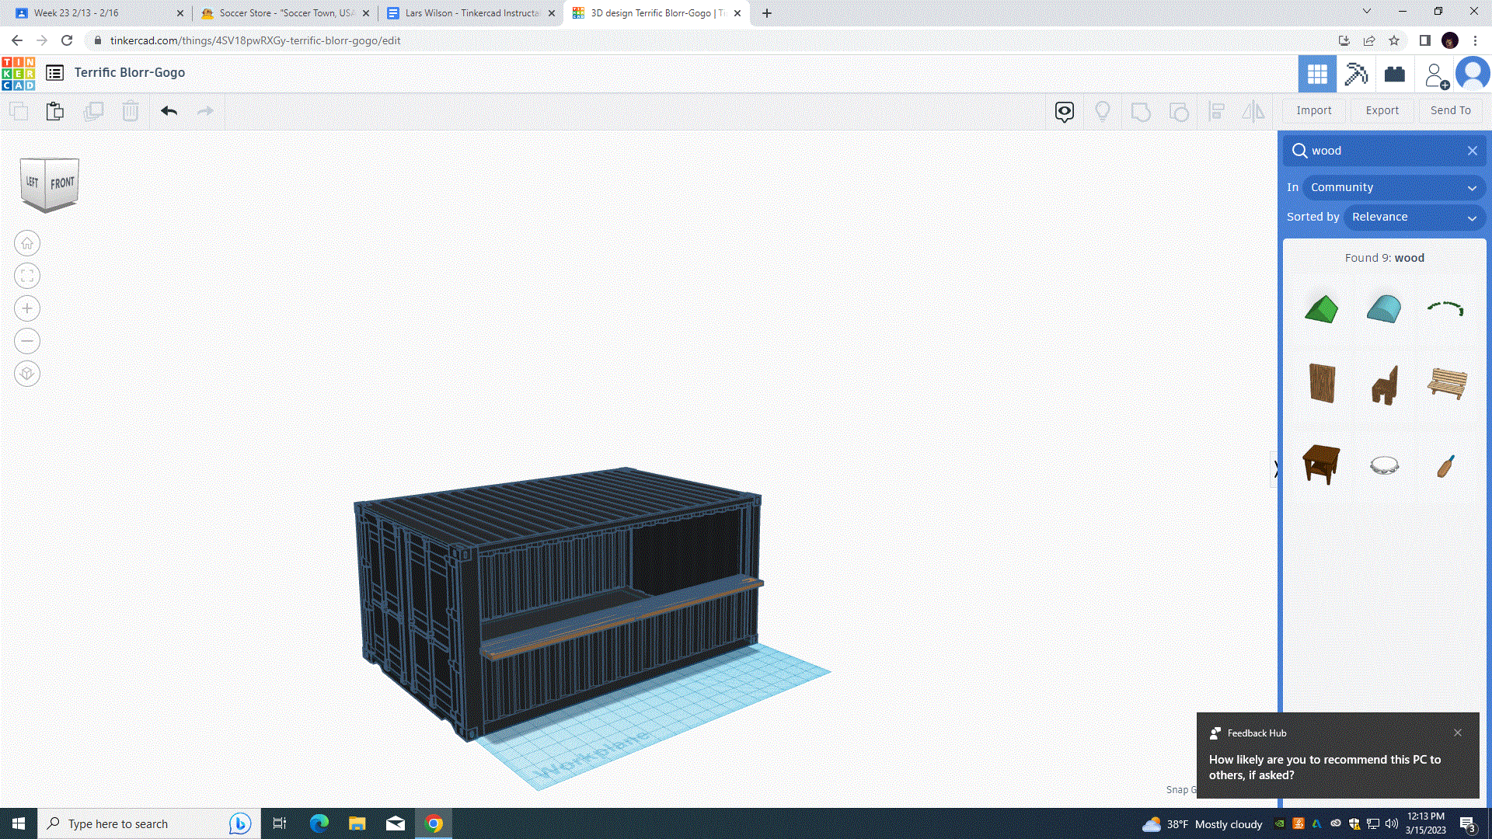Open the Relevance sort dropdown
The width and height of the screenshot is (1492, 839).
click(x=1414, y=217)
